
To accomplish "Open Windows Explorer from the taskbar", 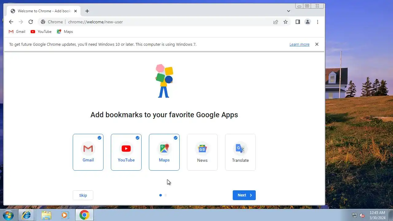I will (46, 215).
